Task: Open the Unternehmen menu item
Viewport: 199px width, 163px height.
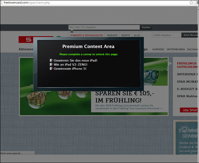Action: coord(176,49)
